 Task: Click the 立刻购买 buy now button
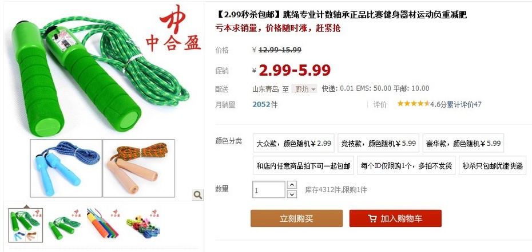click(x=296, y=218)
